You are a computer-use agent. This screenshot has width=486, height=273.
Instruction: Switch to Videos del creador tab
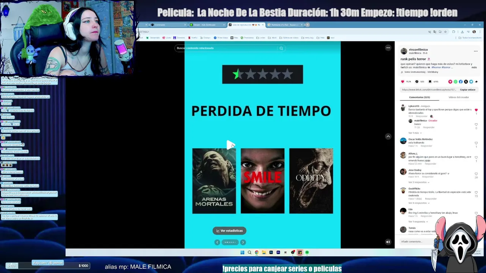tap(459, 97)
